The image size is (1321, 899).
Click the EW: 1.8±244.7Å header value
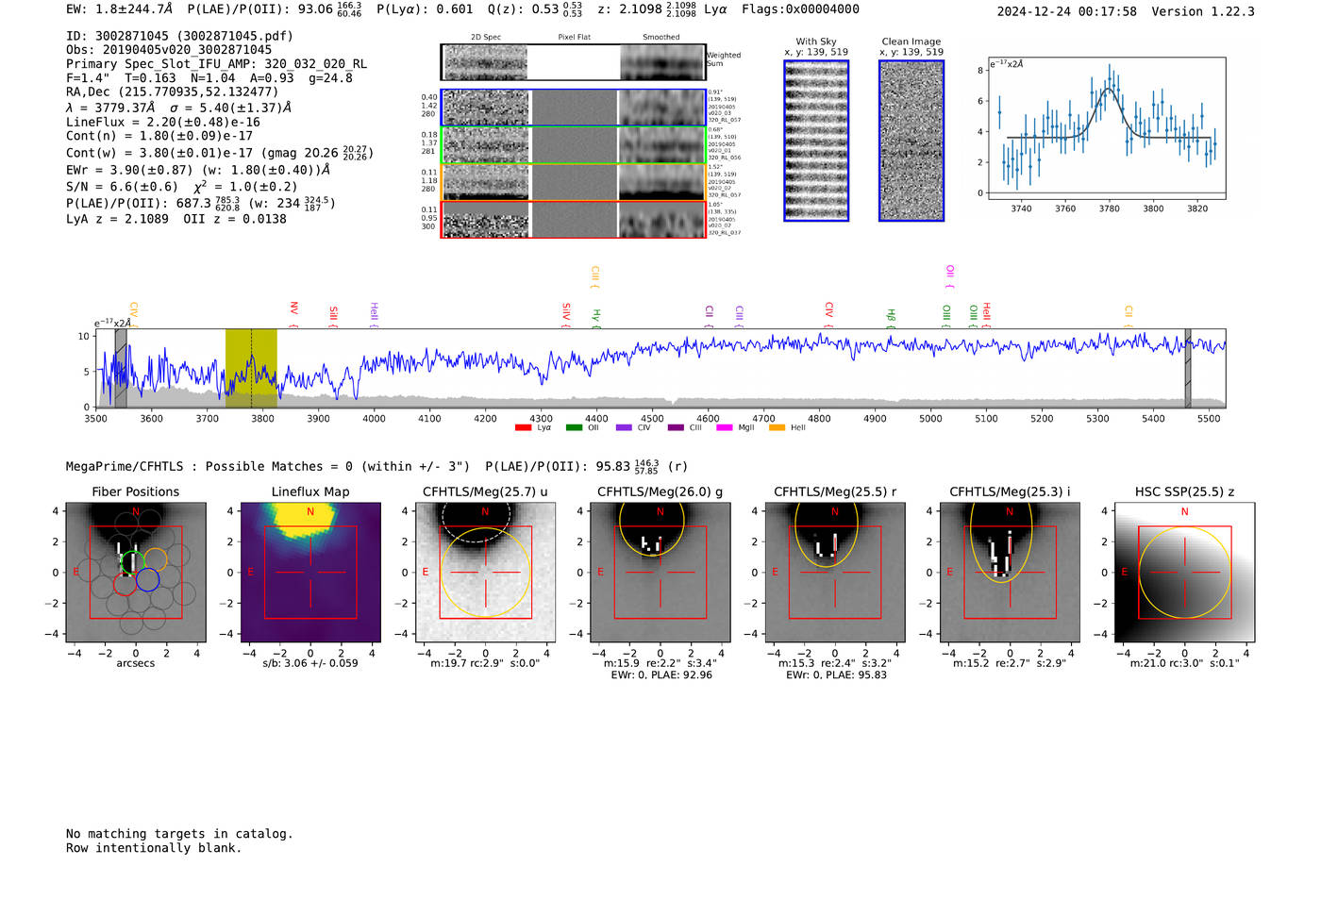point(120,9)
